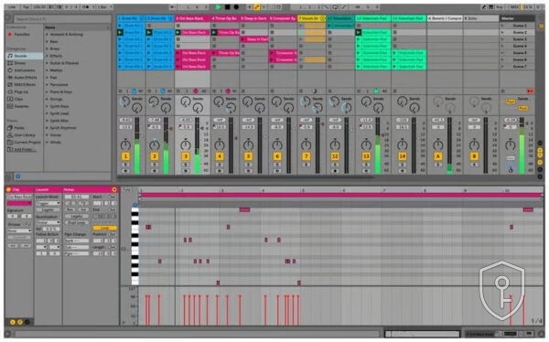
Task: Toggle the yellow Loop button in clip view
Action: coord(104,228)
